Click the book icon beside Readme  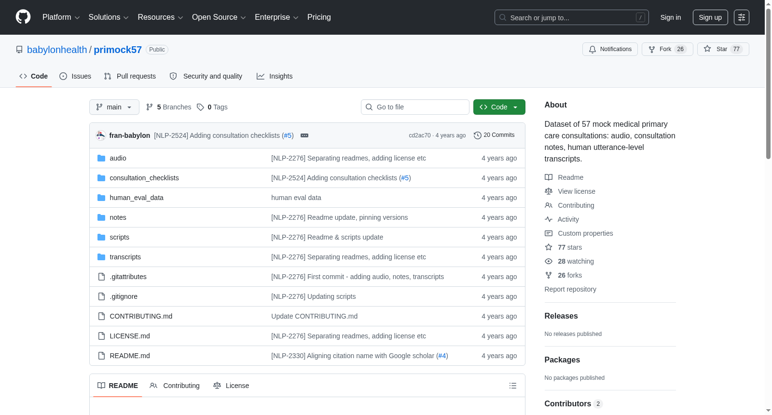(x=549, y=177)
